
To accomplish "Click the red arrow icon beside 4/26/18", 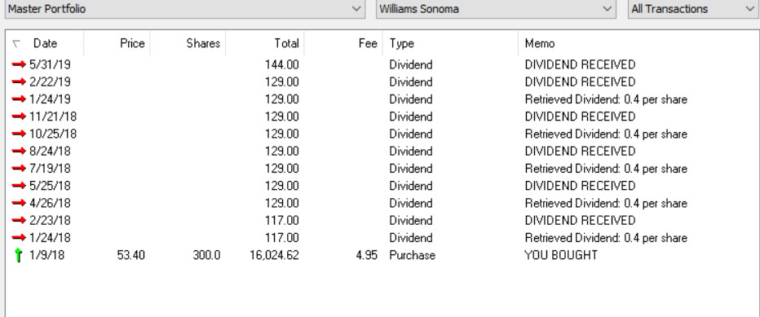I will pos(19,203).
